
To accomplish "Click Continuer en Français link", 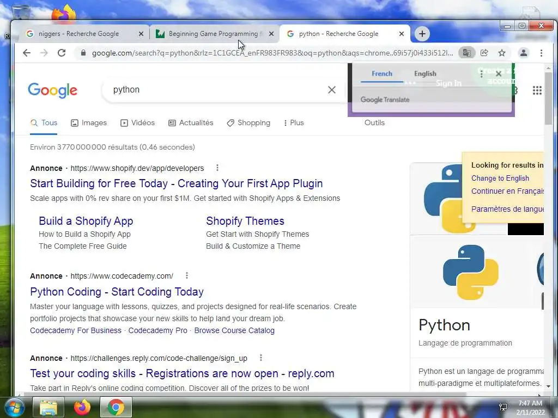I will coord(507,191).
